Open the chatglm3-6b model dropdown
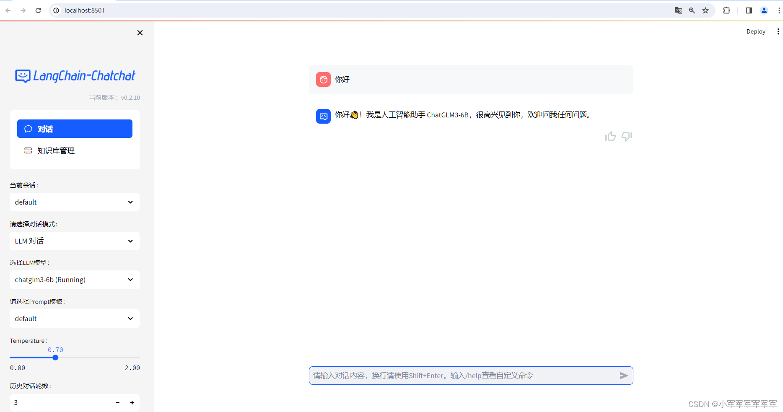 tap(75, 280)
